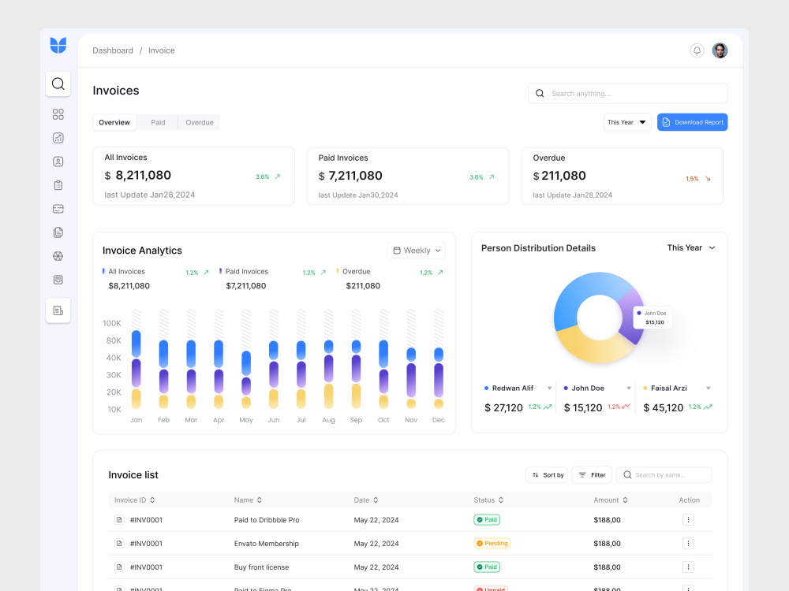Expand the Faisal Arzi dropdown arrow
The width and height of the screenshot is (789, 591).
tap(709, 388)
